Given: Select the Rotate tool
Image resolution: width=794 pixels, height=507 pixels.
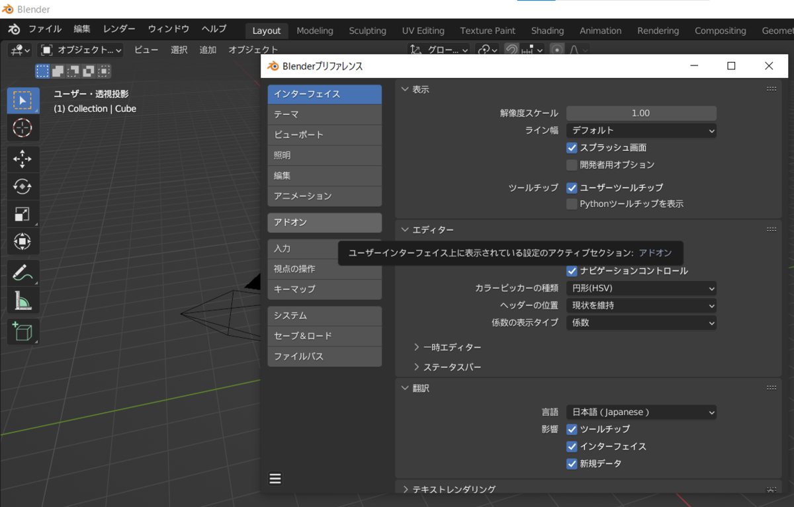Looking at the screenshot, I should pyautogui.click(x=22, y=187).
